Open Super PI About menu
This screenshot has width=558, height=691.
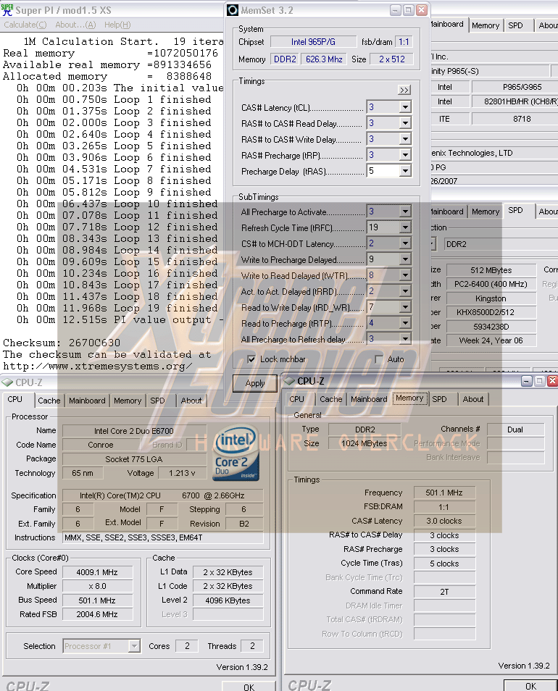click(x=75, y=25)
